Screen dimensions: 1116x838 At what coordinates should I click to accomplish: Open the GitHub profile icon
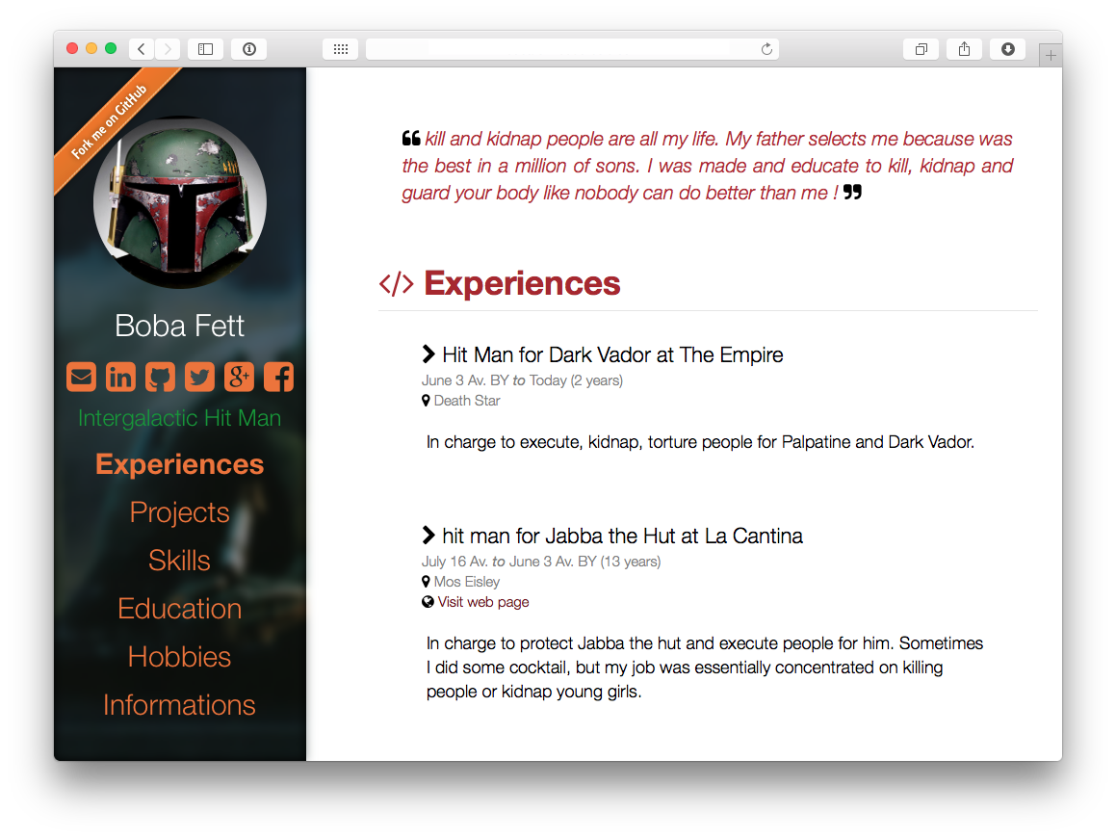click(x=160, y=377)
